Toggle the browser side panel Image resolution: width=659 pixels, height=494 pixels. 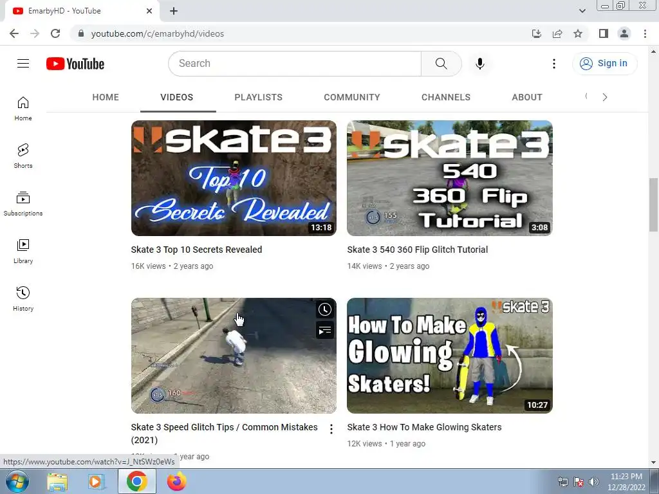604,33
